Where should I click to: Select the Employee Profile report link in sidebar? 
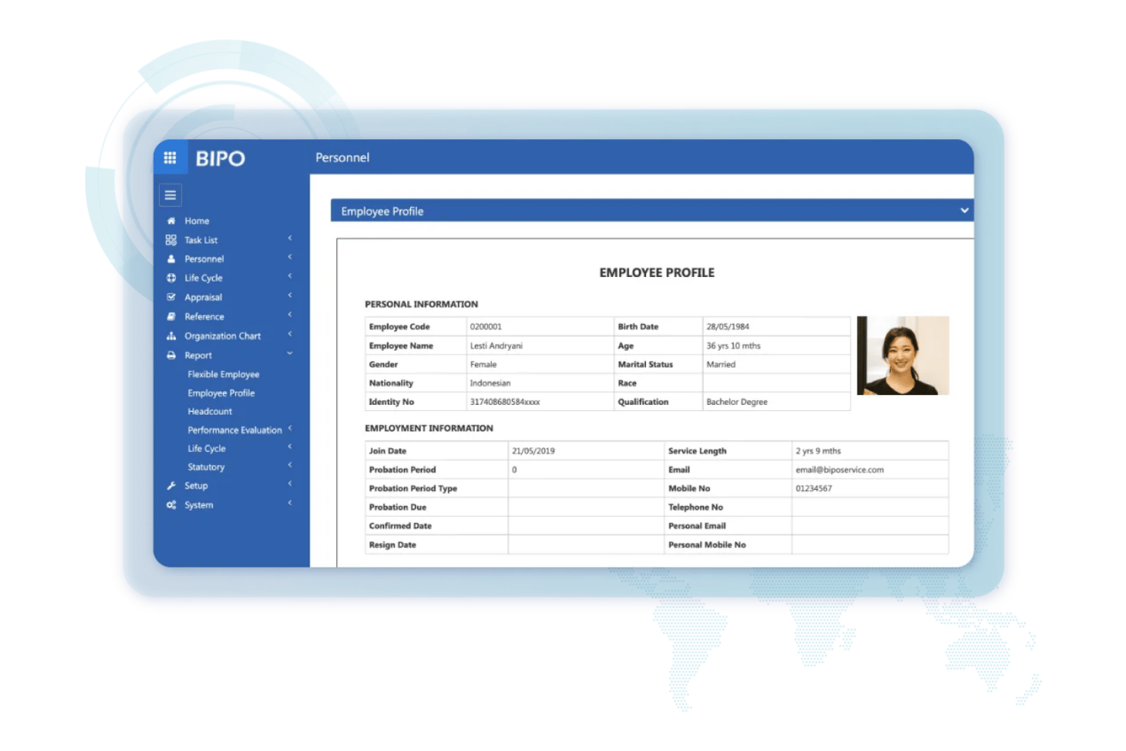point(221,393)
